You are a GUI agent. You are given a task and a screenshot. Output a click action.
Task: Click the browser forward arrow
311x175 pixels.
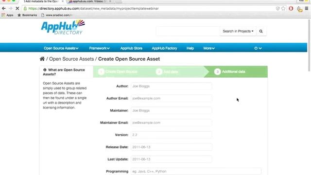click(x=11, y=9)
